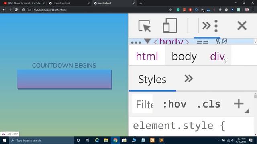This screenshot has height=144, width=257.
Task: Open a new browser tab
Action: point(141,3)
